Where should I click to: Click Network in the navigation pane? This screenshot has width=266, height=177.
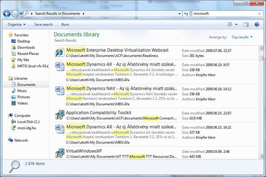[21, 141]
